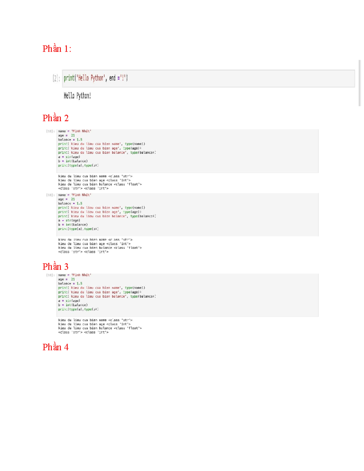Click the age = 21 line in Phần 2's second cell

pyautogui.click(x=66, y=199)
